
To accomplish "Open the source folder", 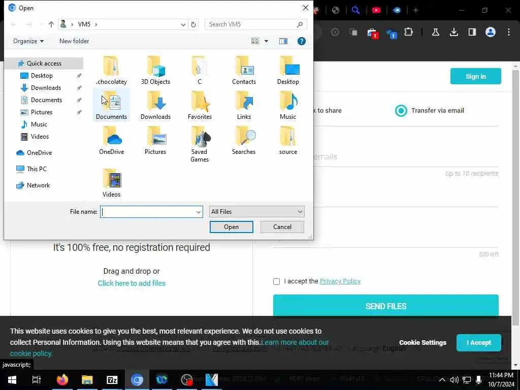I will click(288, 140).
